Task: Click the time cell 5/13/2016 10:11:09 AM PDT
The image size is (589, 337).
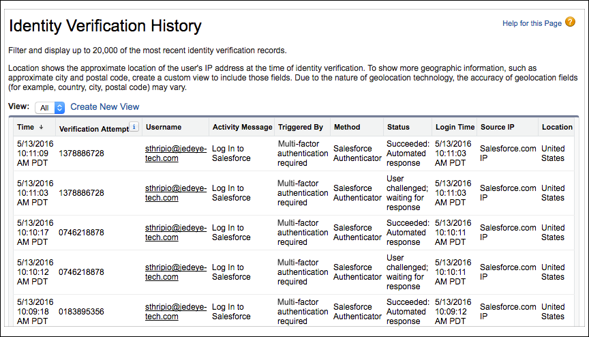Action: point(35,153)
